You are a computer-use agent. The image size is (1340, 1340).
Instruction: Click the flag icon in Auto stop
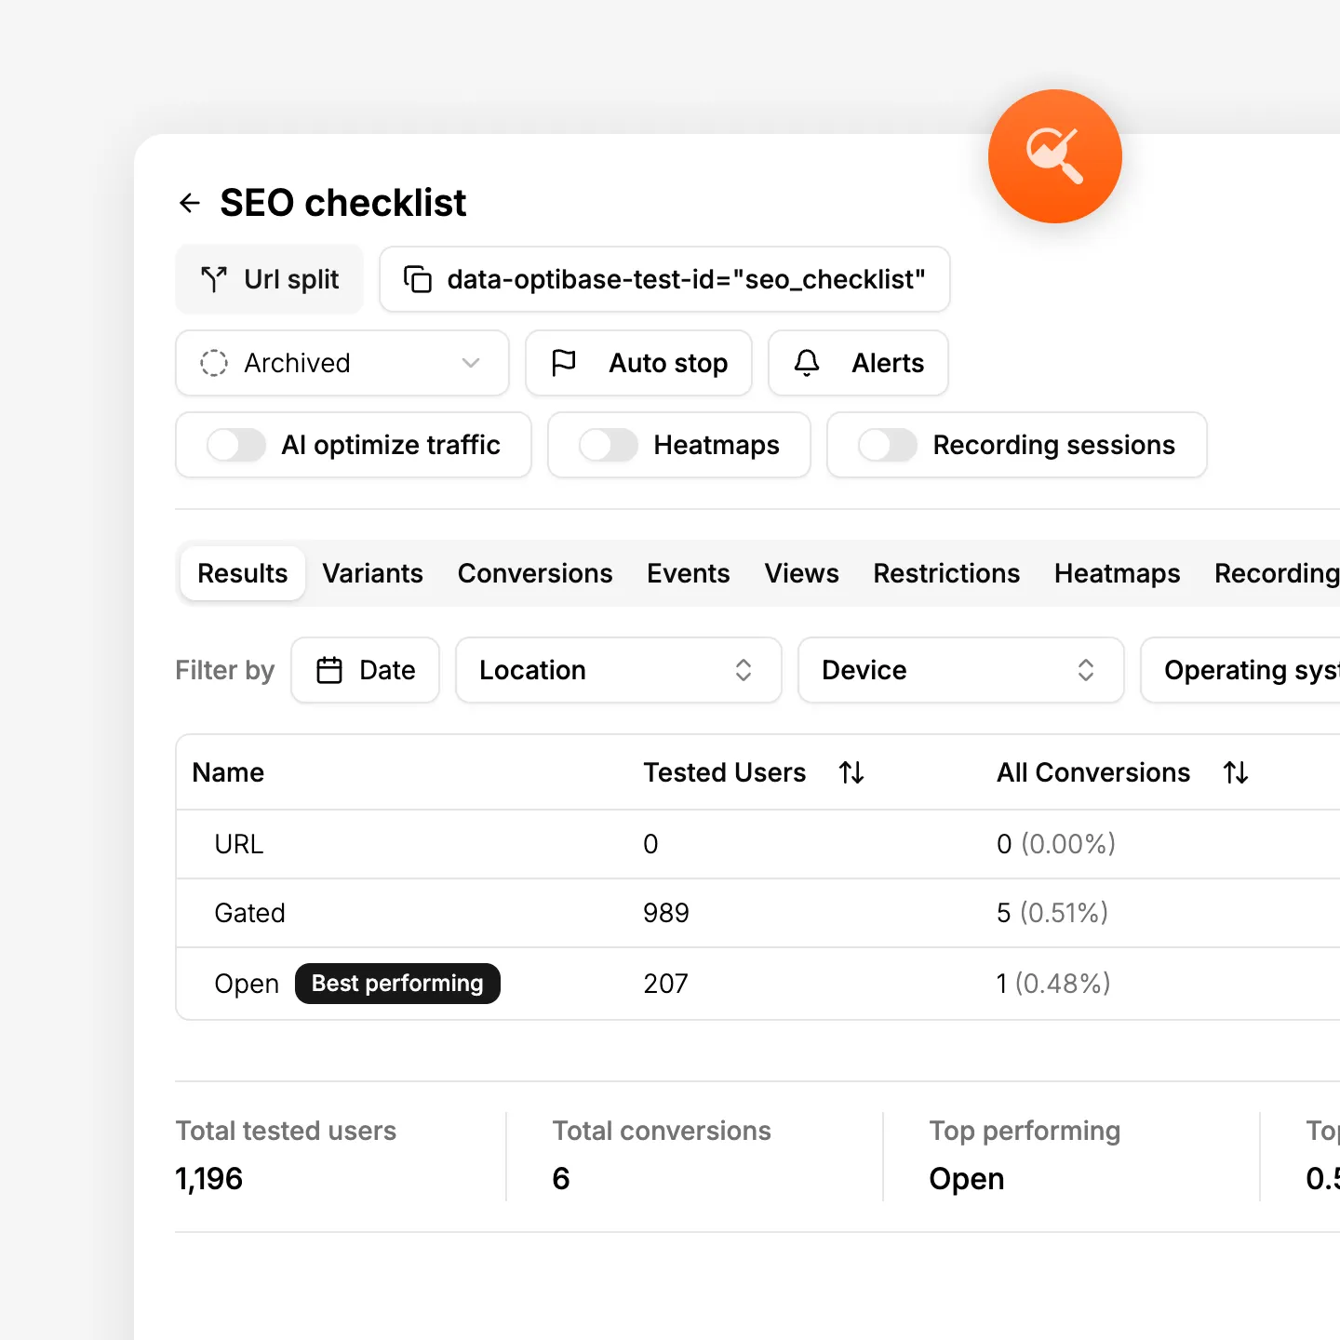(564, 363)
